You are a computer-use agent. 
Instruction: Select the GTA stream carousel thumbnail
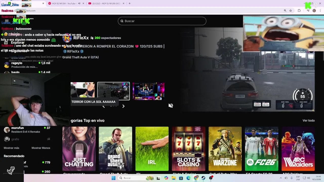114,91
